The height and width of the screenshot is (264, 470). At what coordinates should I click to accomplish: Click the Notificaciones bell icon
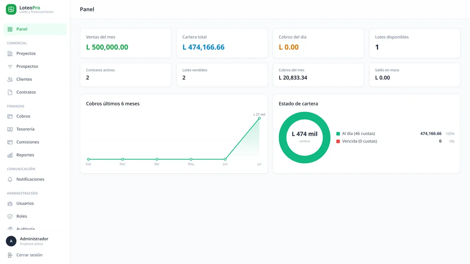(10, 180)
